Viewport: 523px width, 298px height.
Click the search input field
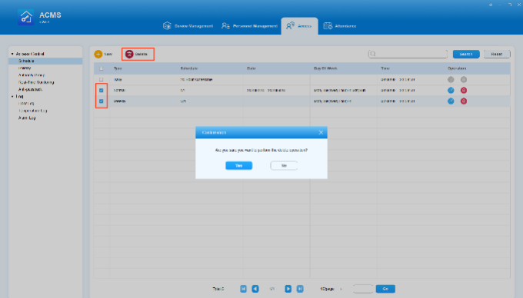coord(408,54)
